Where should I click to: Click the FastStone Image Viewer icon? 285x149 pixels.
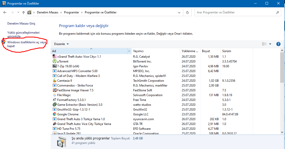[x=54, y=90]
